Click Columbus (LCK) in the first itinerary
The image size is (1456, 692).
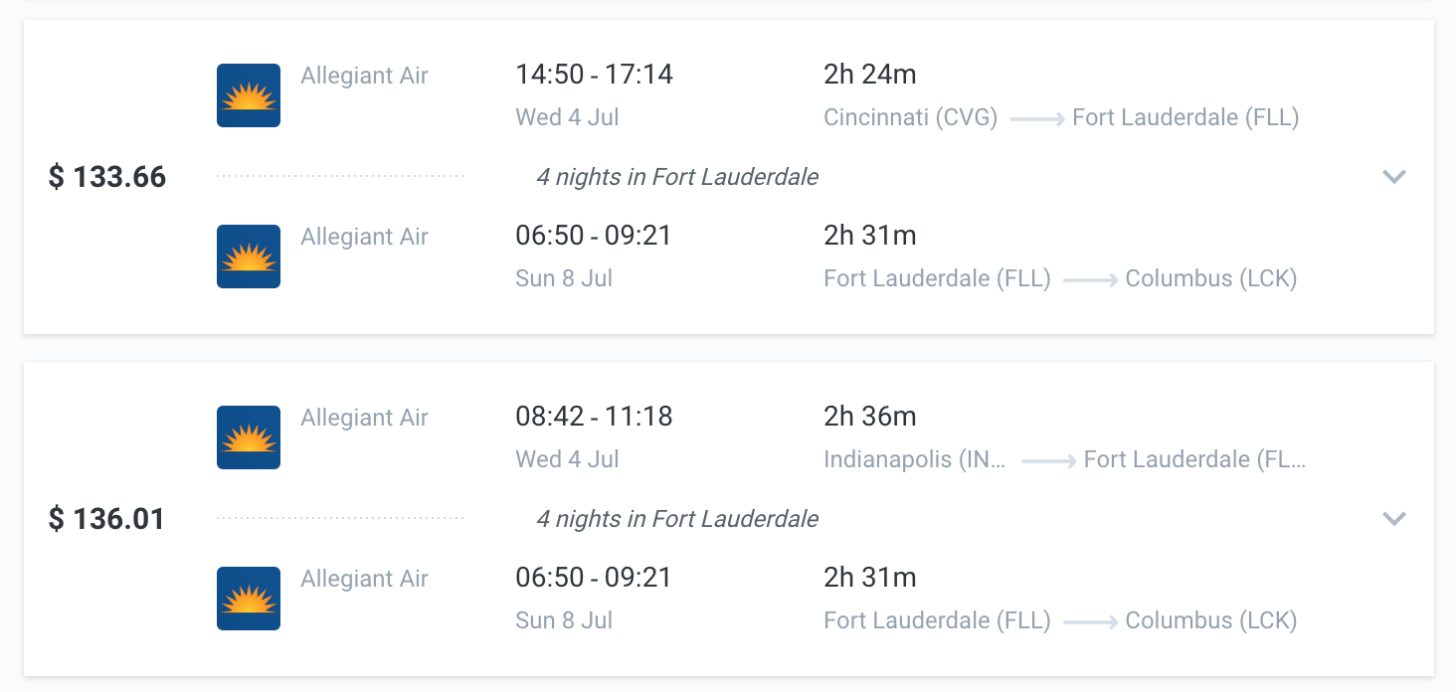click(1210, 278)
